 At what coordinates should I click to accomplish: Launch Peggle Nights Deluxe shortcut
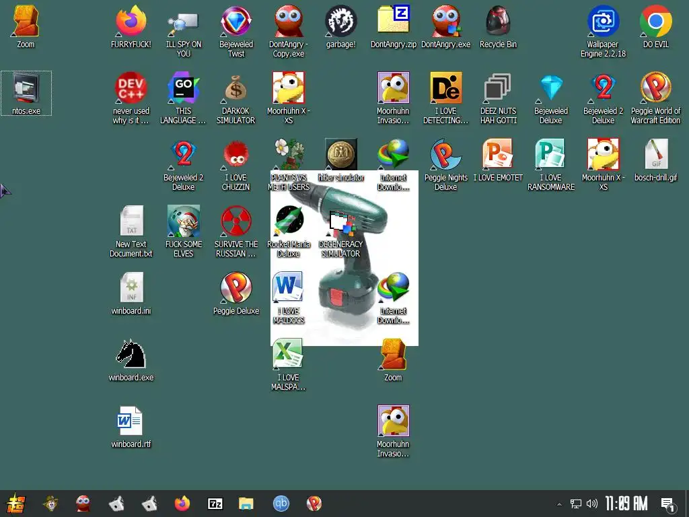pyautogui.click(x=445, y=165)
